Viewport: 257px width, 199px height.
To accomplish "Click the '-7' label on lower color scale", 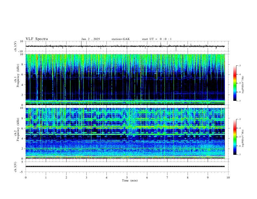I will tap(239, 155).
